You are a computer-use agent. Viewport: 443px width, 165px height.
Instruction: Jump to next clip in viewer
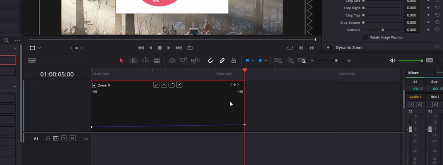[301, 48]
